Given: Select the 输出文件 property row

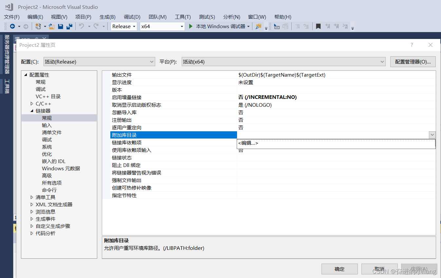Looking at the screenshot, I should tap(273, 75).
